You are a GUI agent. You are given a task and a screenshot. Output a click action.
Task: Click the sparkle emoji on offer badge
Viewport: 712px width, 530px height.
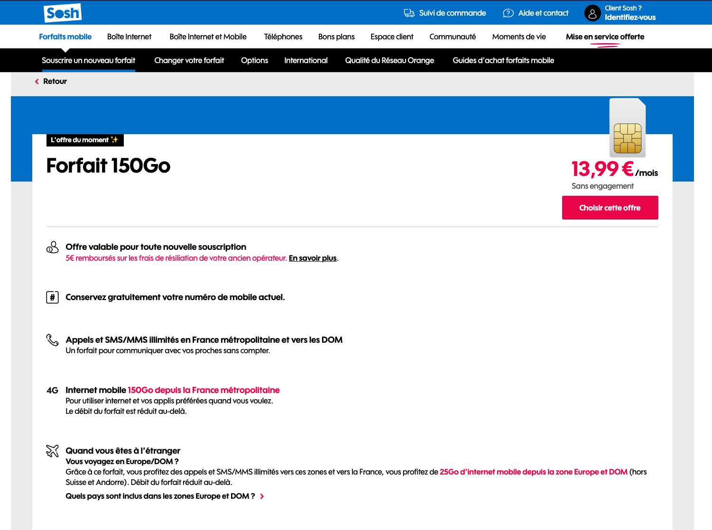tap(114, 140)
